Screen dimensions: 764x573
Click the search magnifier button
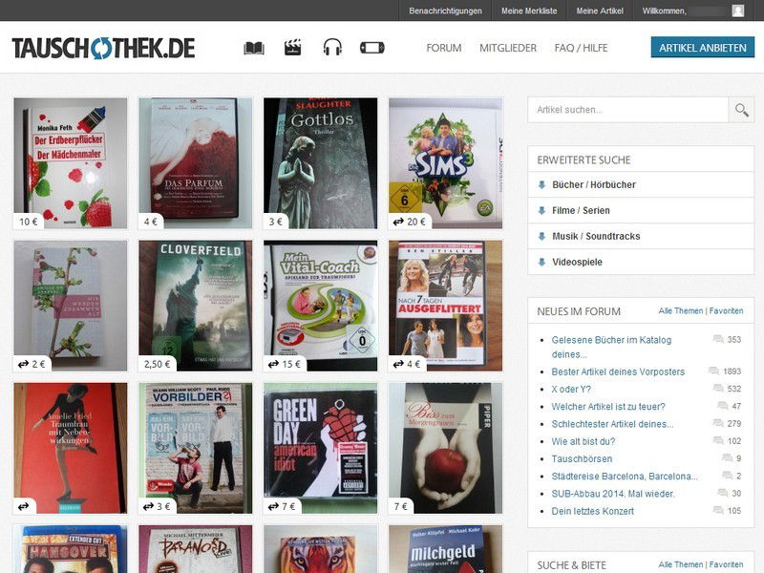[741, 110]
